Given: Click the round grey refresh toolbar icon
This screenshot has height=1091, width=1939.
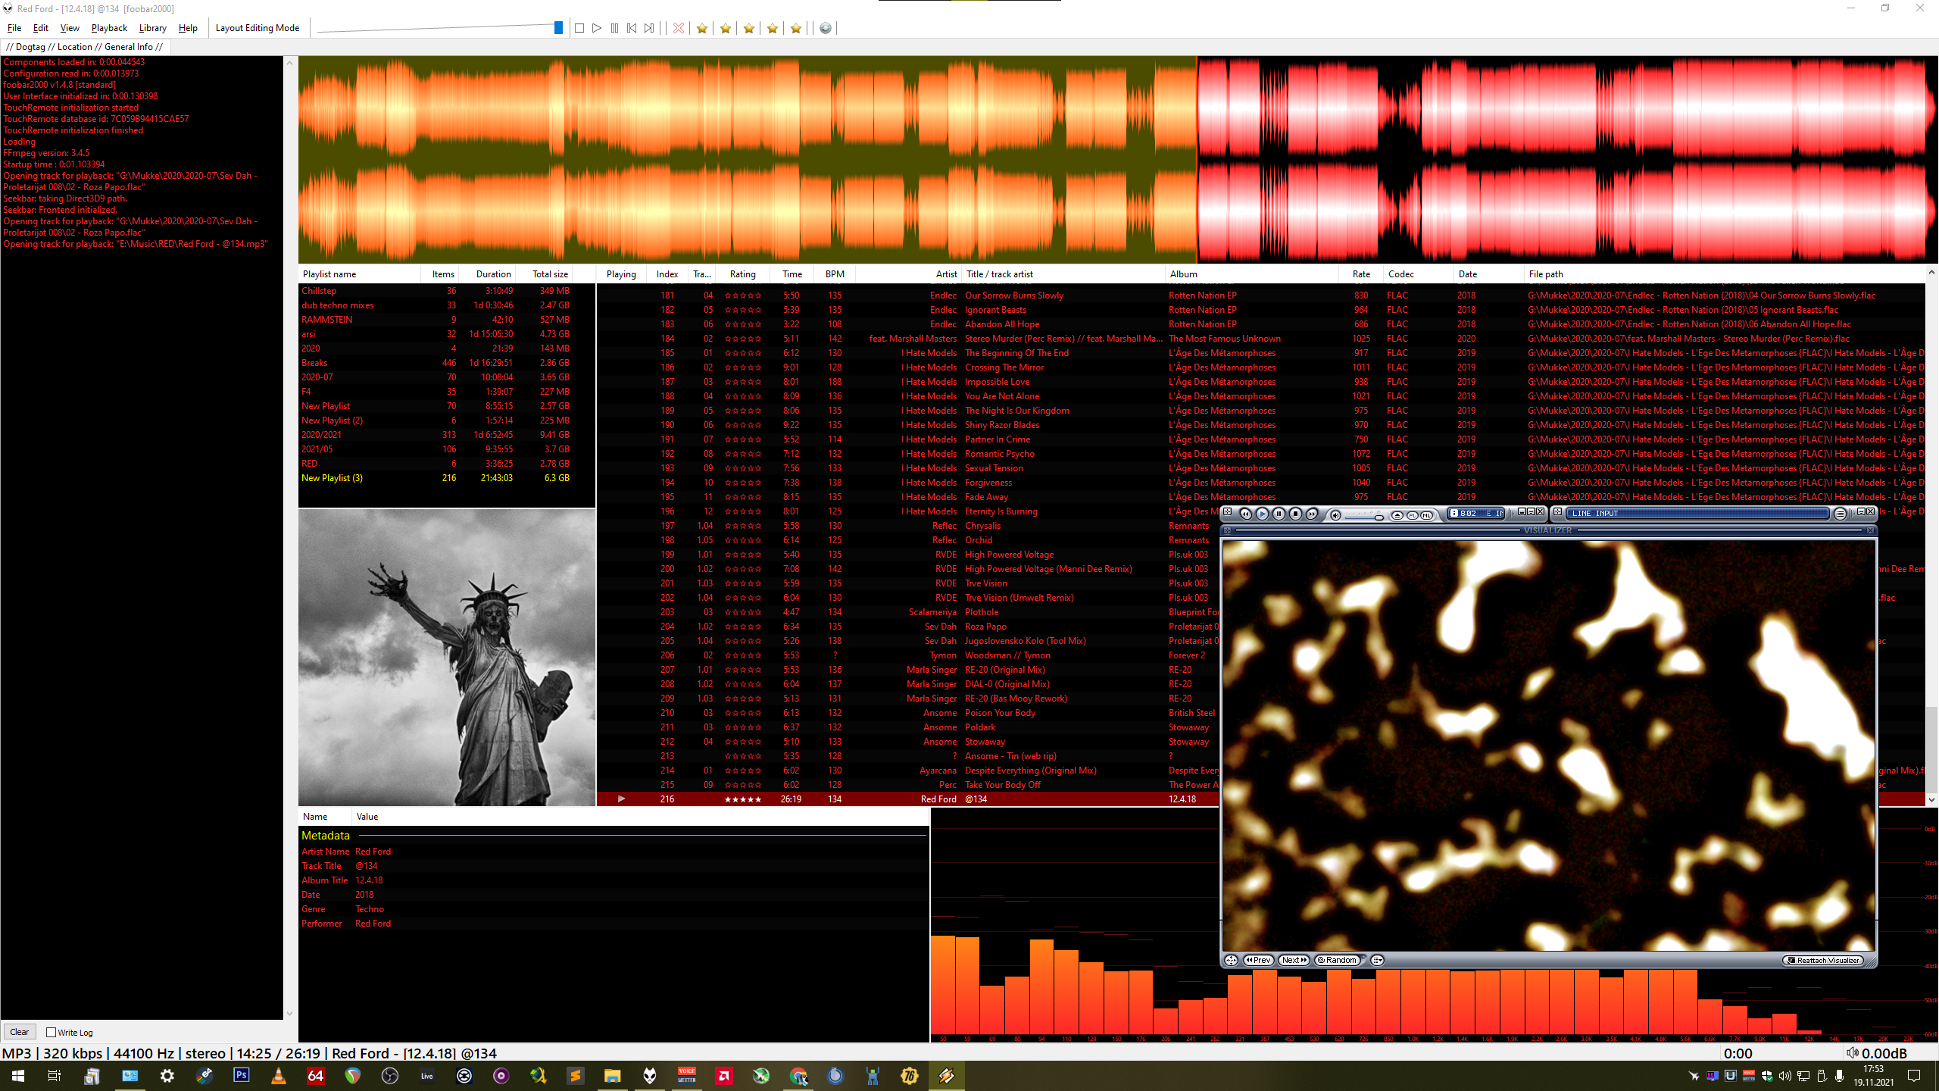Looking at the screenshot, I should point(826,28).
